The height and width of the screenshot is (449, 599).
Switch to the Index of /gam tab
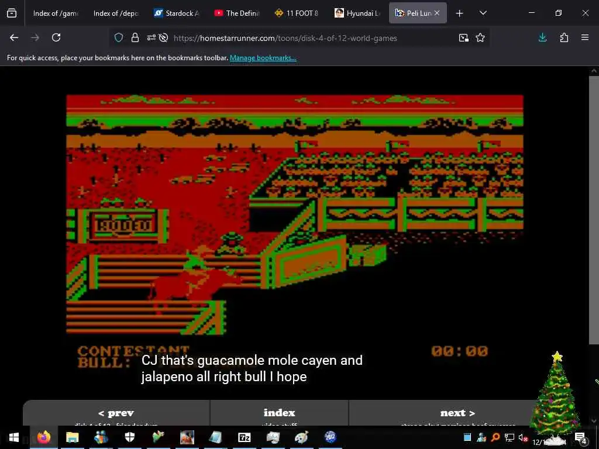pyautogui.click(x=56, y=13)
